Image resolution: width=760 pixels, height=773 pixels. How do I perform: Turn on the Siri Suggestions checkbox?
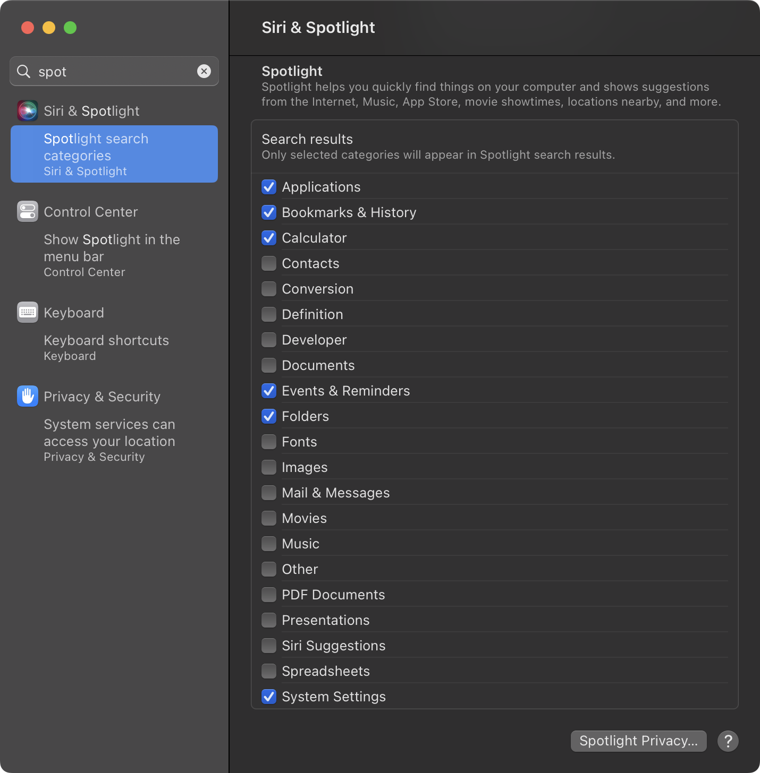(269, 646)
